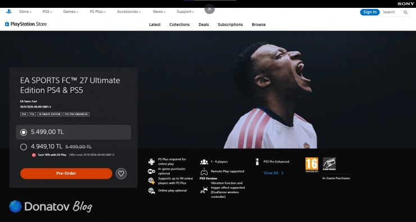This screenshot has height=222, width=416.
Task: Click the In-Game Purchases descriptor icon
Action: tap(329, 164)
